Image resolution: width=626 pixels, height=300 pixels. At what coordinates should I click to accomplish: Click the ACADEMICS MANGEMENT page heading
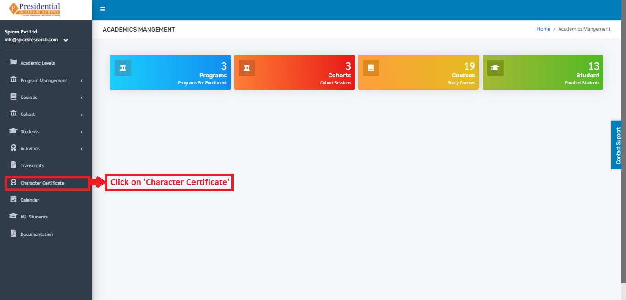[x=139, y=29]
